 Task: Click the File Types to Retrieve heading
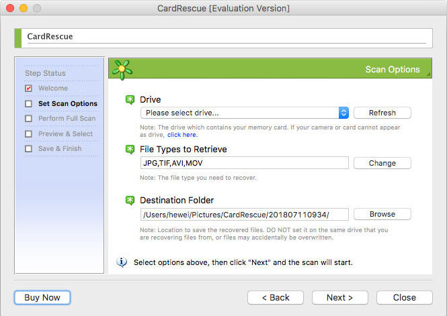coord(184,150)
